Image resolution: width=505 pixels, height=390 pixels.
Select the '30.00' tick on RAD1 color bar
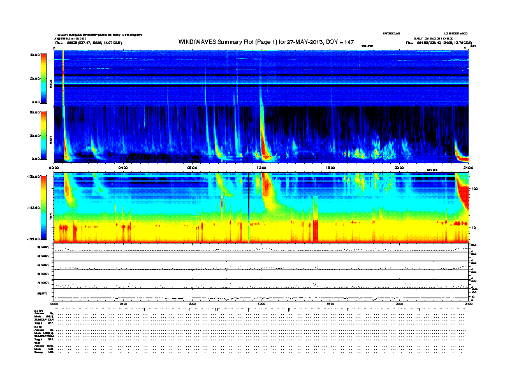[35, 136]
